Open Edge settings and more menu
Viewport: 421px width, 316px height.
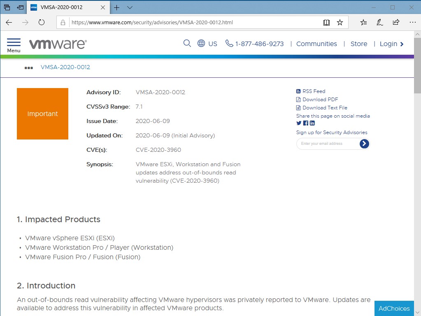(x=413, y=22)
